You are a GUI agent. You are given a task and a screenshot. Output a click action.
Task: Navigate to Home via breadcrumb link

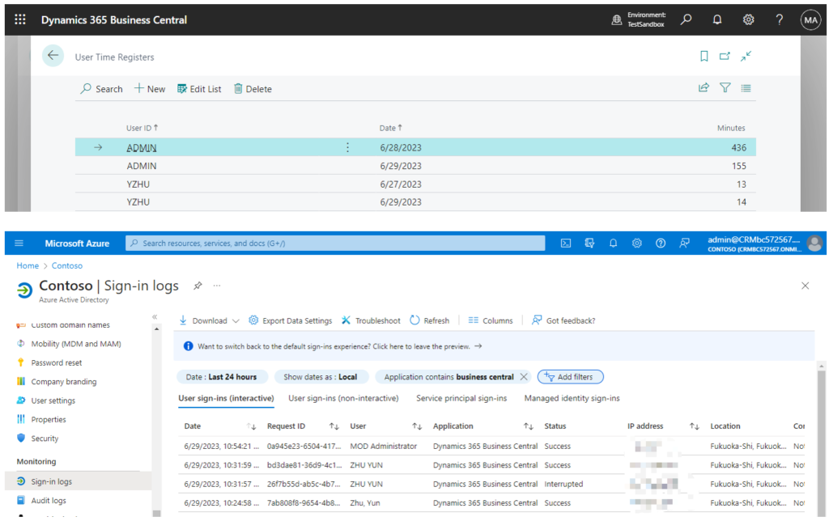[x=27, y=265]
